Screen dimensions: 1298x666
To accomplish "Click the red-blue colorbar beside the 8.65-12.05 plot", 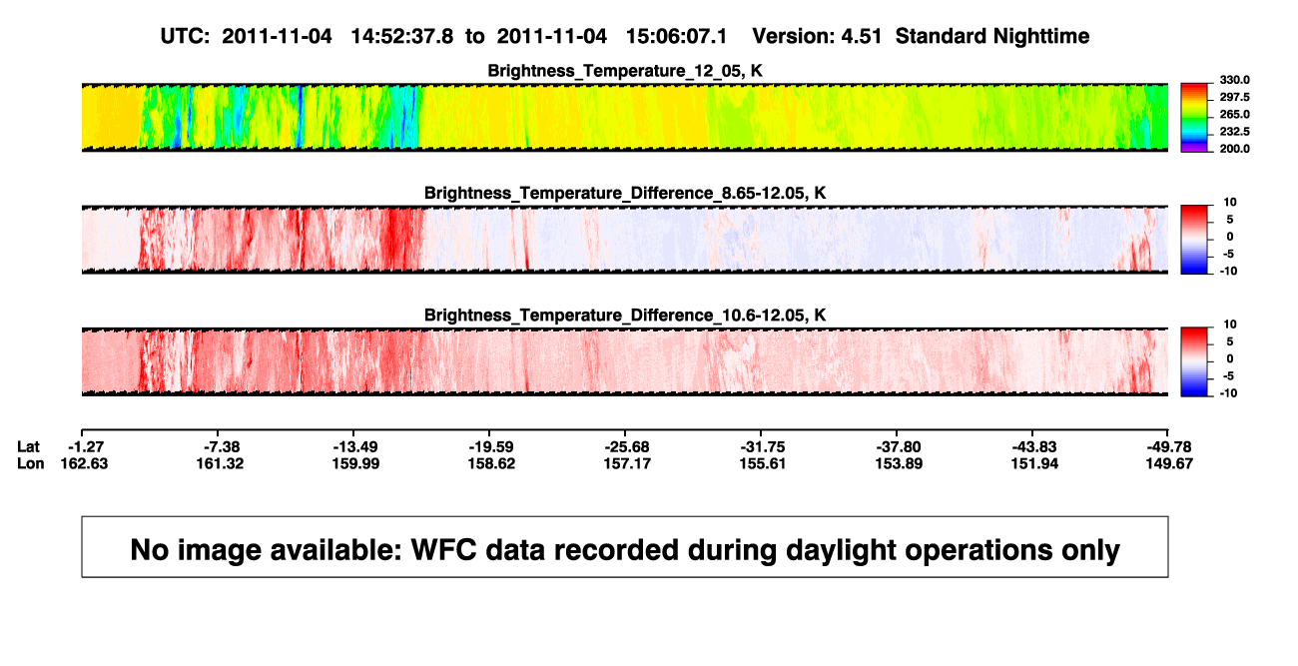I will tap(1194, 240).
